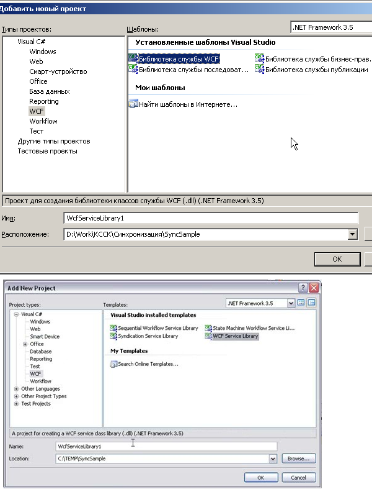Click the help question mark button
This screenshot has width=372, height=497.
[x=303, y=288]
